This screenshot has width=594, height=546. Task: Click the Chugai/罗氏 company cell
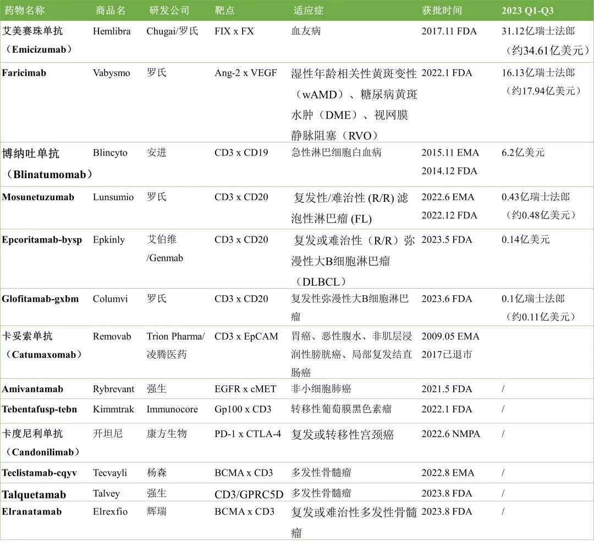(172, 31)
